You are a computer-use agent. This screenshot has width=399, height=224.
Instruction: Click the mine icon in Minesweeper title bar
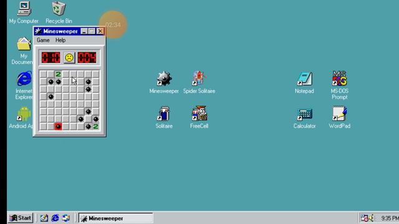click(x=38, y=31)
